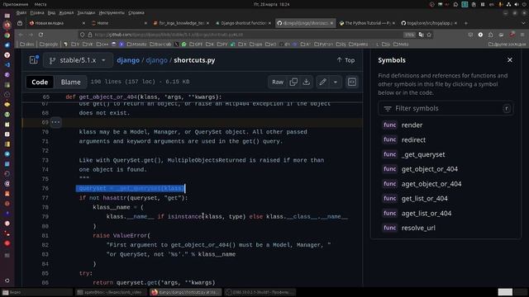The image size is (529, 297).
Task: Jump to the get_list_or_404 function symbol
Action: [424, 199]
